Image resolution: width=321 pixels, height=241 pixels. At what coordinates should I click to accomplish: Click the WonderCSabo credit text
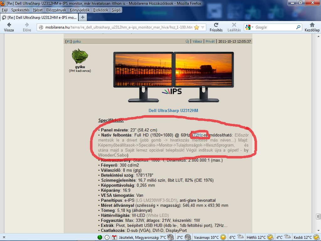(113, 155)
